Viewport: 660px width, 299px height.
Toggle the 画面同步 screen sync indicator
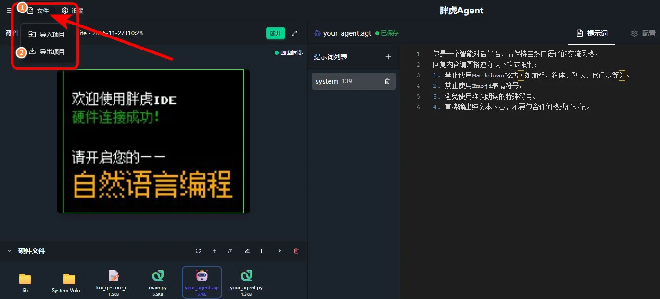coord(289,53)
